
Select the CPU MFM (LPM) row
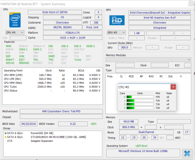tap(52, 75)
